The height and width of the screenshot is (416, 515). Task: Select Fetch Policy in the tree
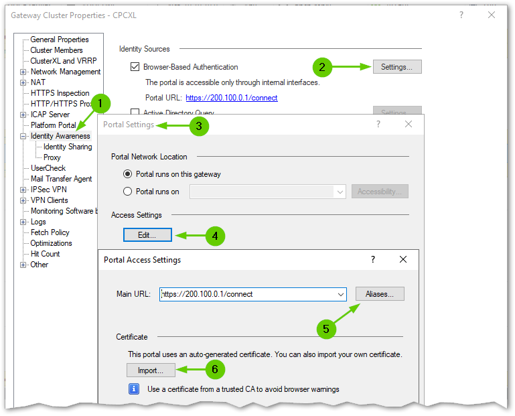click(x=50, y=232)
